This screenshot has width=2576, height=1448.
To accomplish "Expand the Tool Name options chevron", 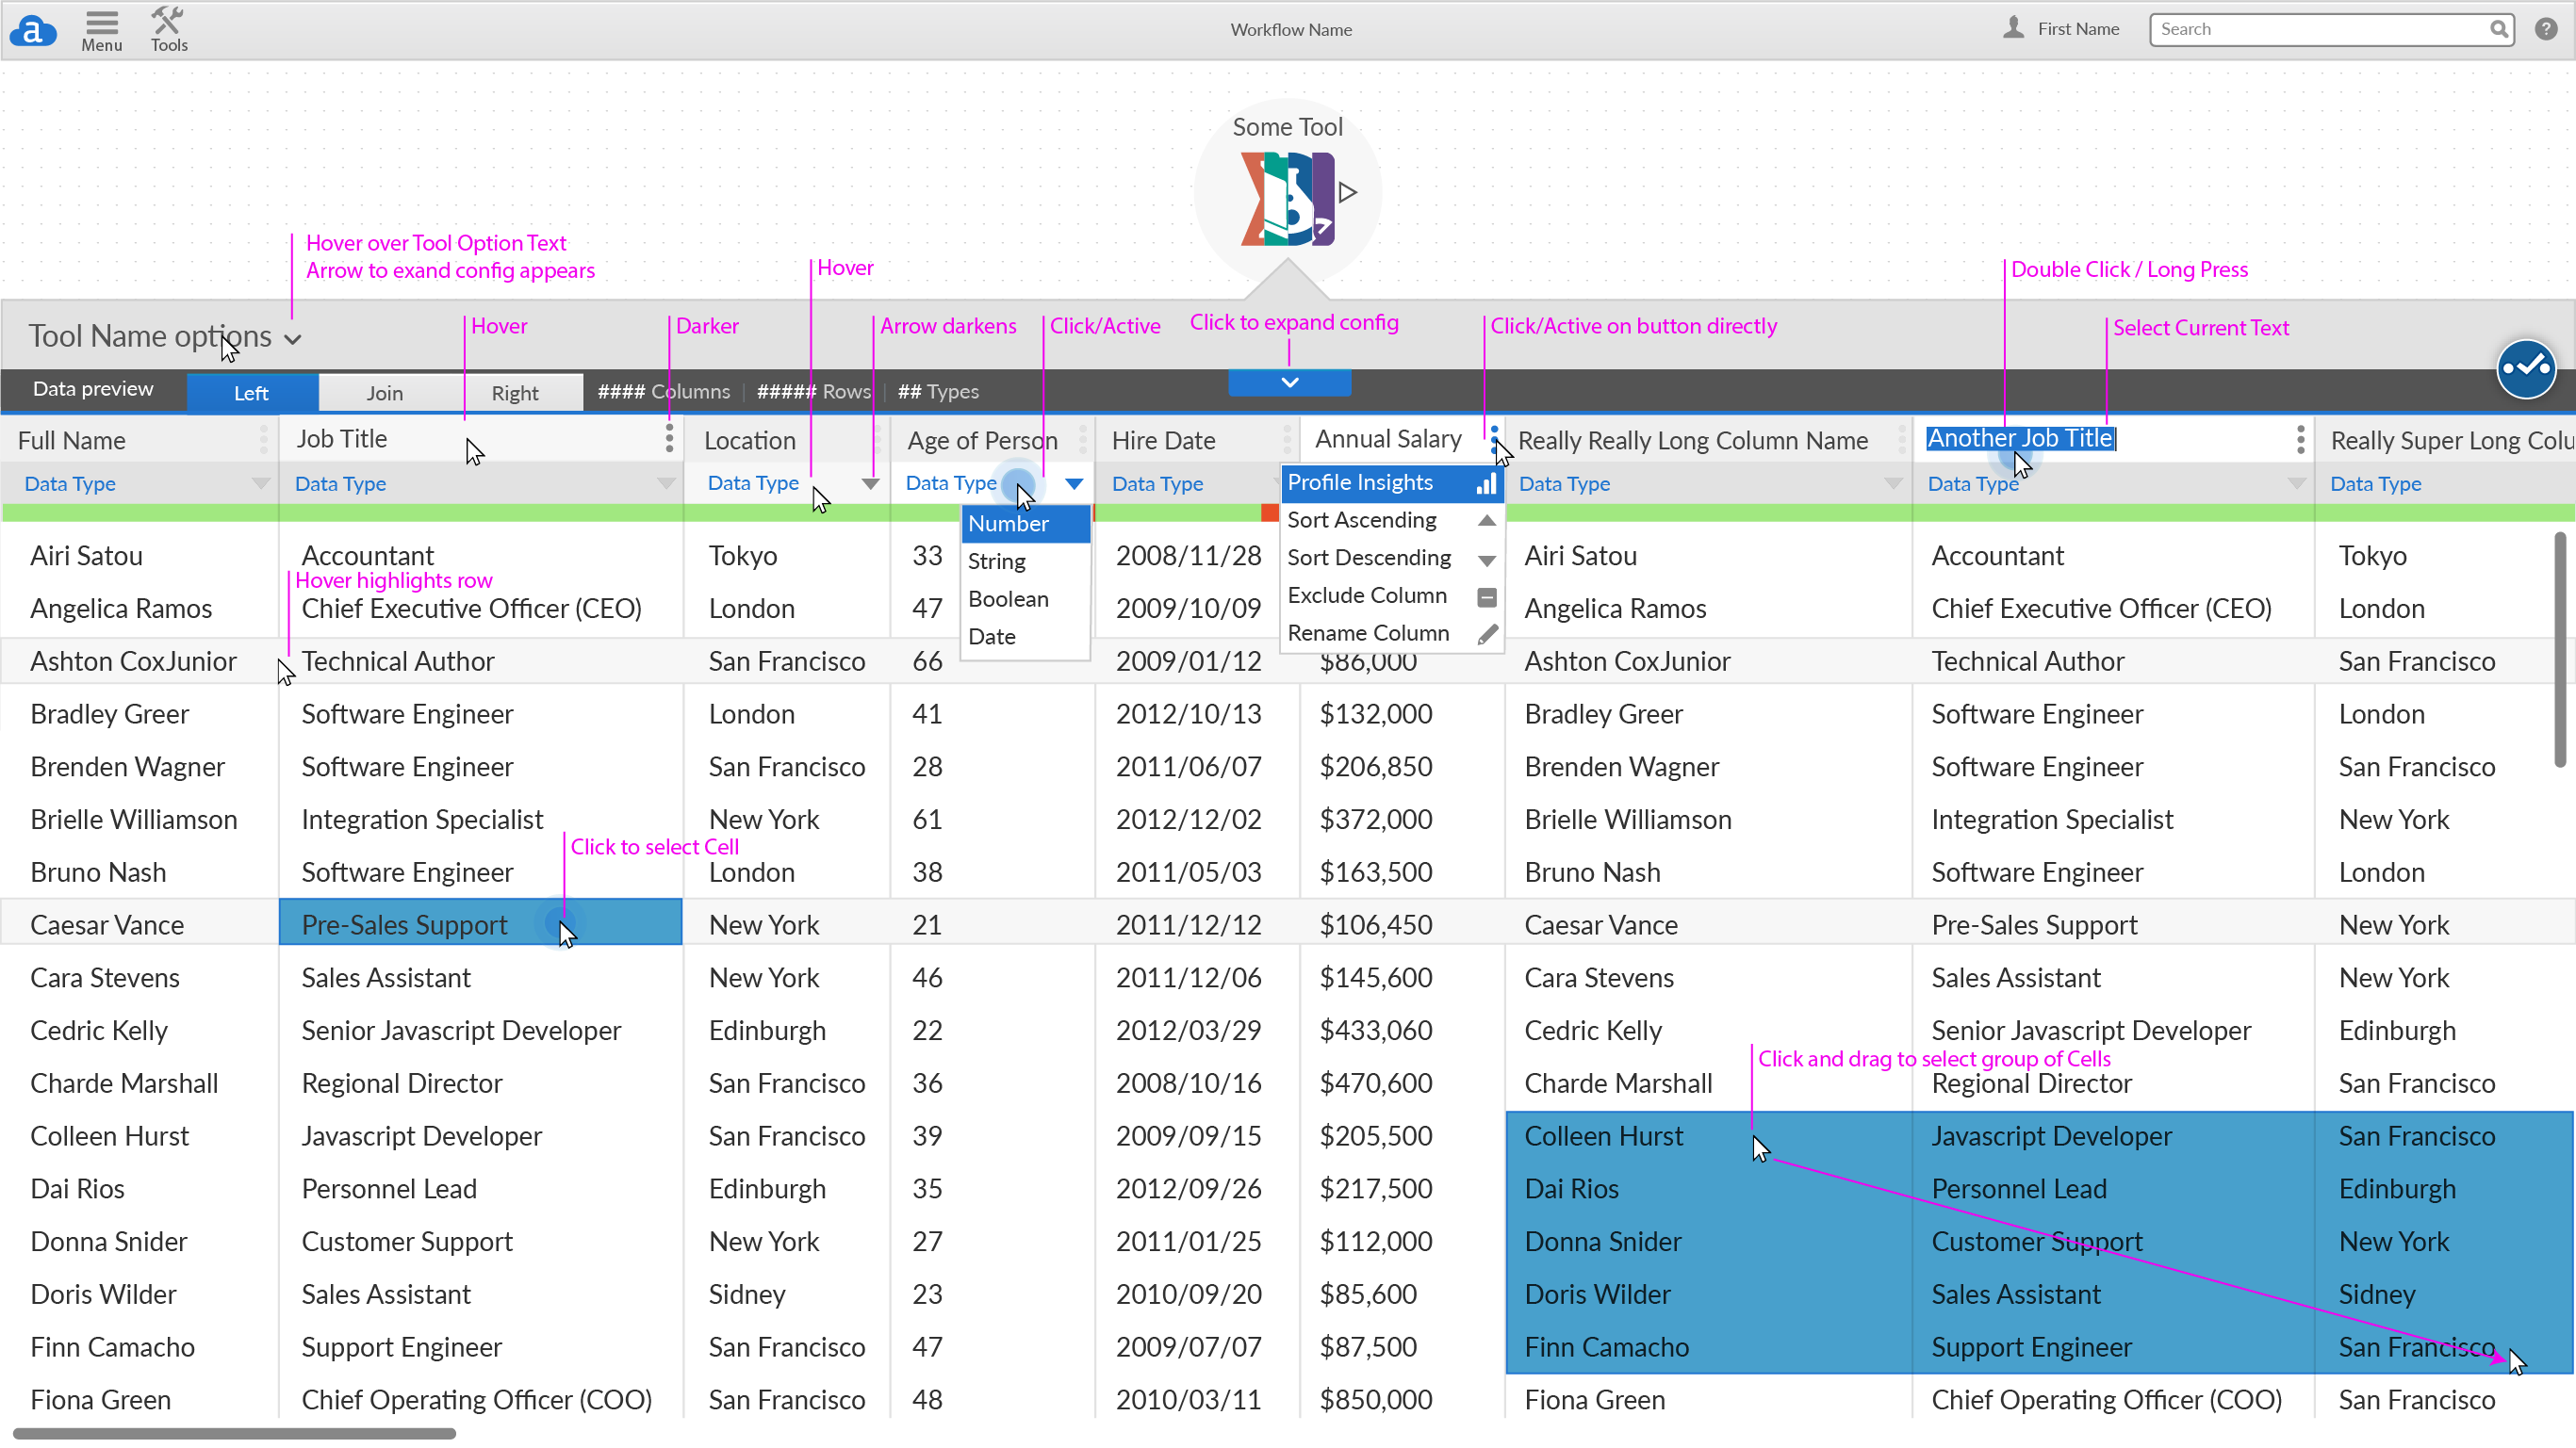I will pyautogui.click(x=292, y=339).
